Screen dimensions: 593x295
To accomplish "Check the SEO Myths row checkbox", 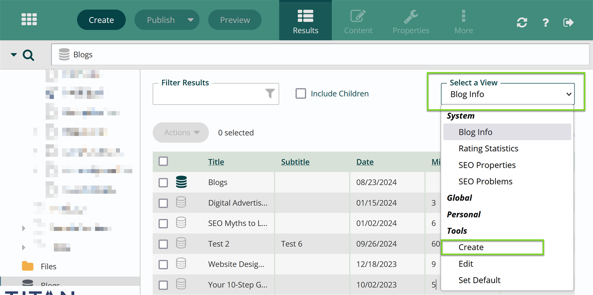I will (163, 224).
